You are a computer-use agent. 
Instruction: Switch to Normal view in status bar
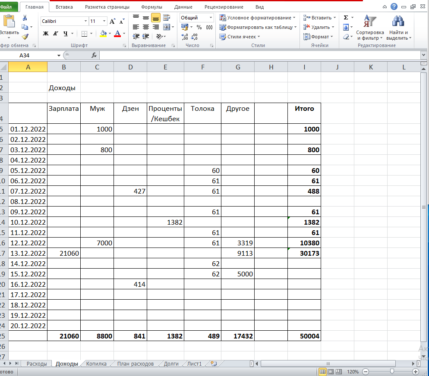coord(322,372)
